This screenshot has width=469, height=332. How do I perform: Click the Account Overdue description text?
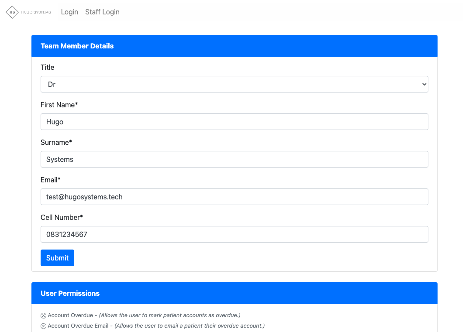click(169, 315)
